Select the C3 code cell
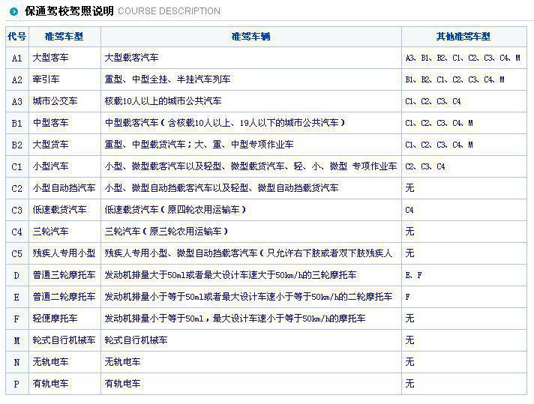Viewport: 534px width, 404px height. tap(17, 211)
